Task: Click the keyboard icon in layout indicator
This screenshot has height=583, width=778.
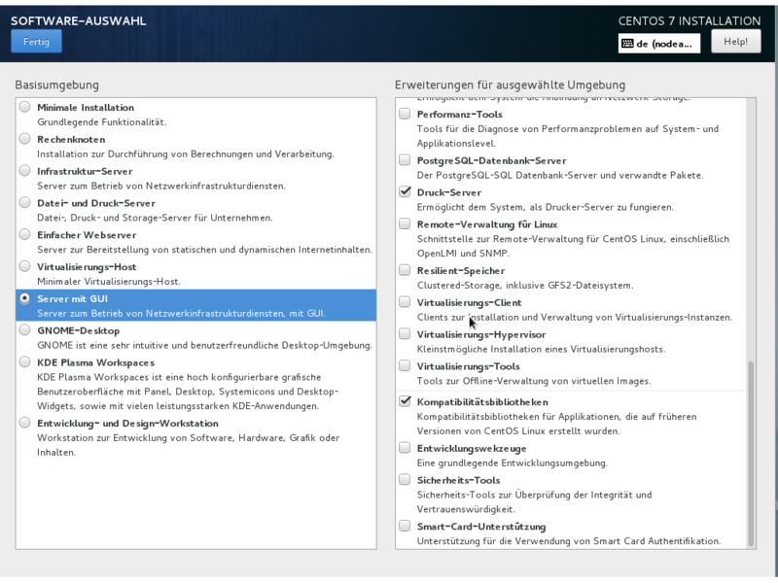Action: pos(627,44)
